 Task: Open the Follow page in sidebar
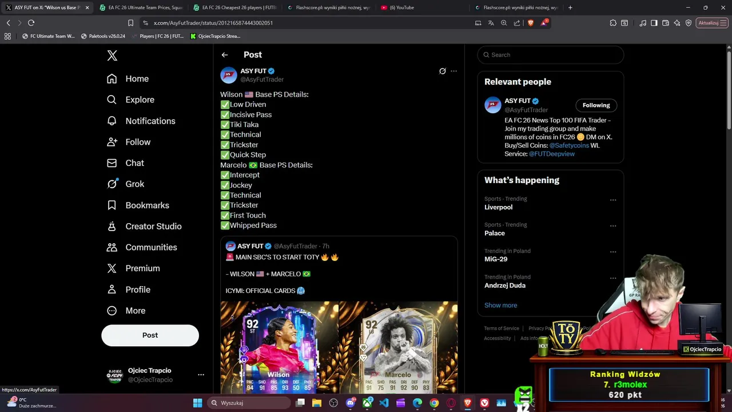[x=129, y=142]
